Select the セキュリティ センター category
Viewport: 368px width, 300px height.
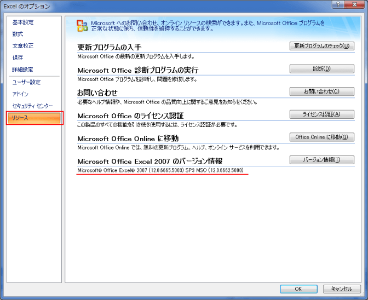[x=32, y=106]
